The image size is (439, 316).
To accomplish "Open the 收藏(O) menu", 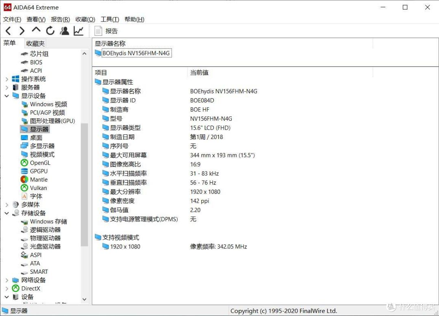I will [x=85, y=19].
